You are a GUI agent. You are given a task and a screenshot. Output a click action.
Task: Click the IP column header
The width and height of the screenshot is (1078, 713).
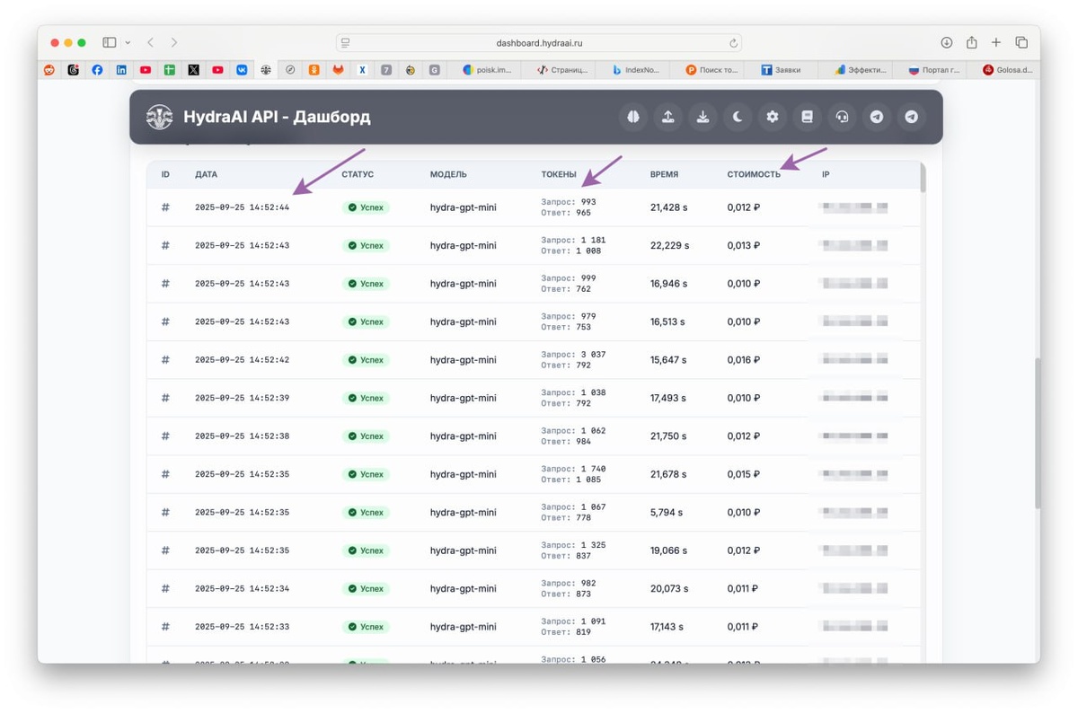[x=826, y=174]
